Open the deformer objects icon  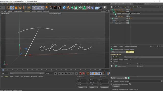tap(92, 8)
